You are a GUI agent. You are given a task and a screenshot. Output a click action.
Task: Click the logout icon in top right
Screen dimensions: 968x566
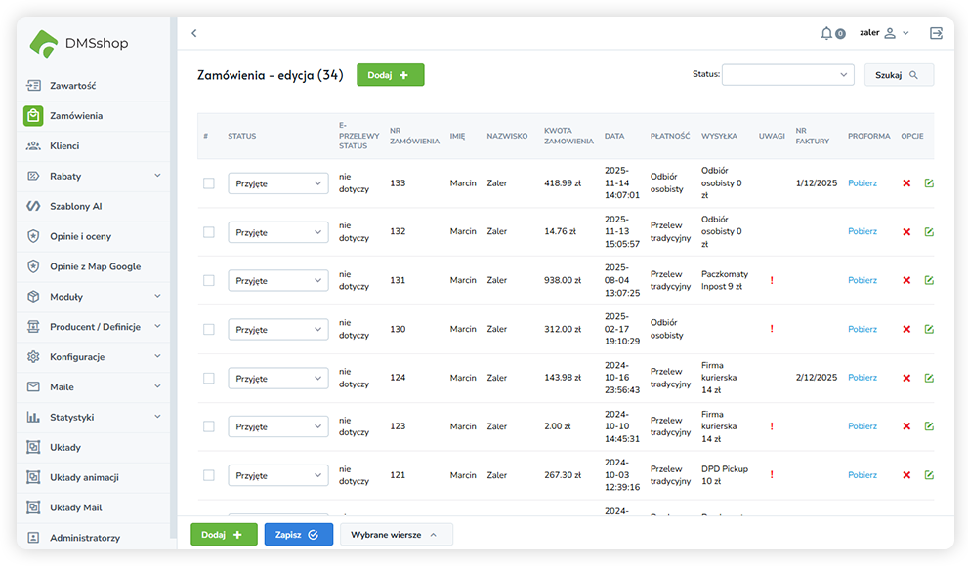(x=936, y=33)
